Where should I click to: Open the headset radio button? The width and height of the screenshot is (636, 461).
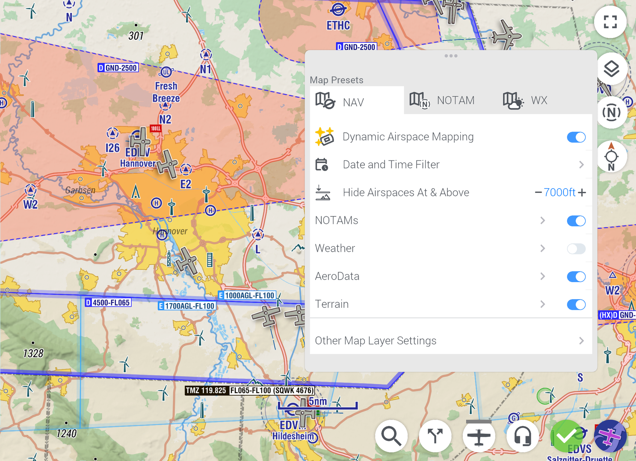(523, 436)
